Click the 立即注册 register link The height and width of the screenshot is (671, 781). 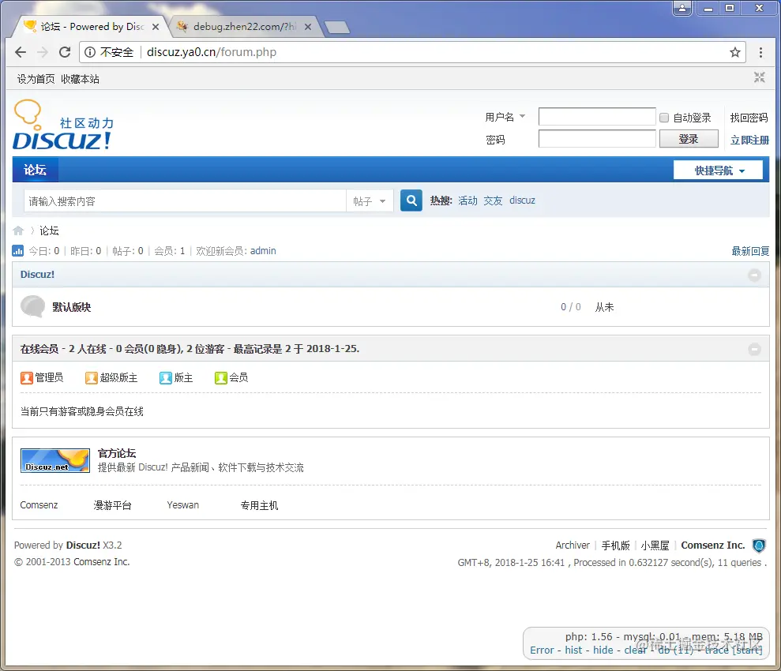tap(749, 140)
